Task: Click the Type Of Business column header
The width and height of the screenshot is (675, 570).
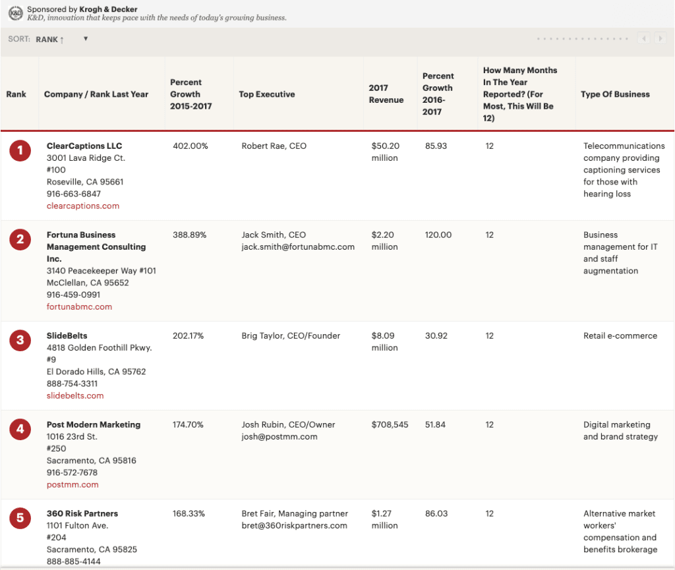Action: coord(615,94)
